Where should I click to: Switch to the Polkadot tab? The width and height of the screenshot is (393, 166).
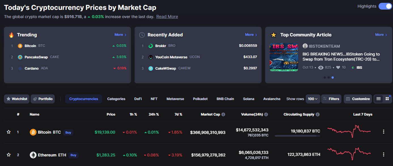tap(200, 99)
